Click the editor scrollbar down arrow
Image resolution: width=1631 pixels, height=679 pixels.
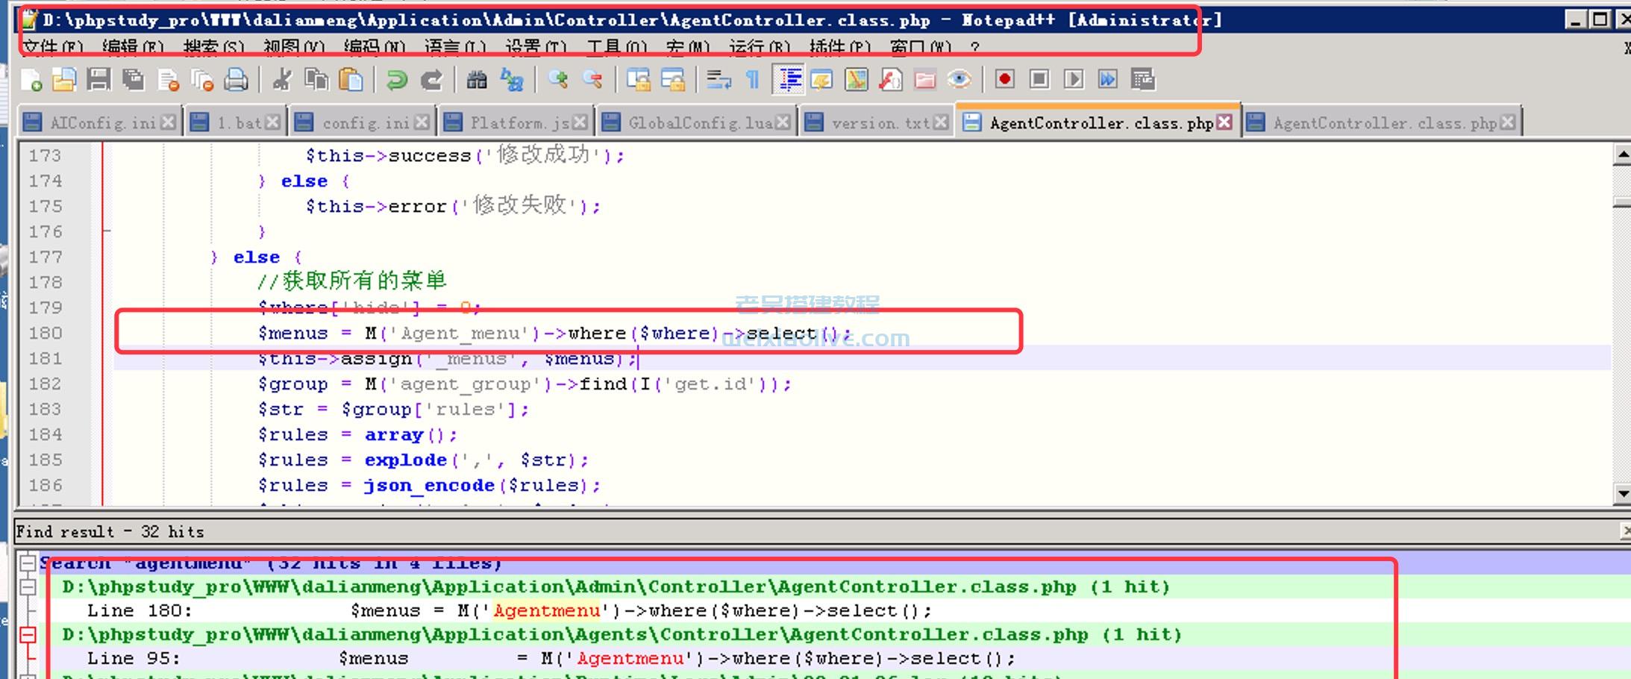pyautogui.click(x=1622, y=493)
